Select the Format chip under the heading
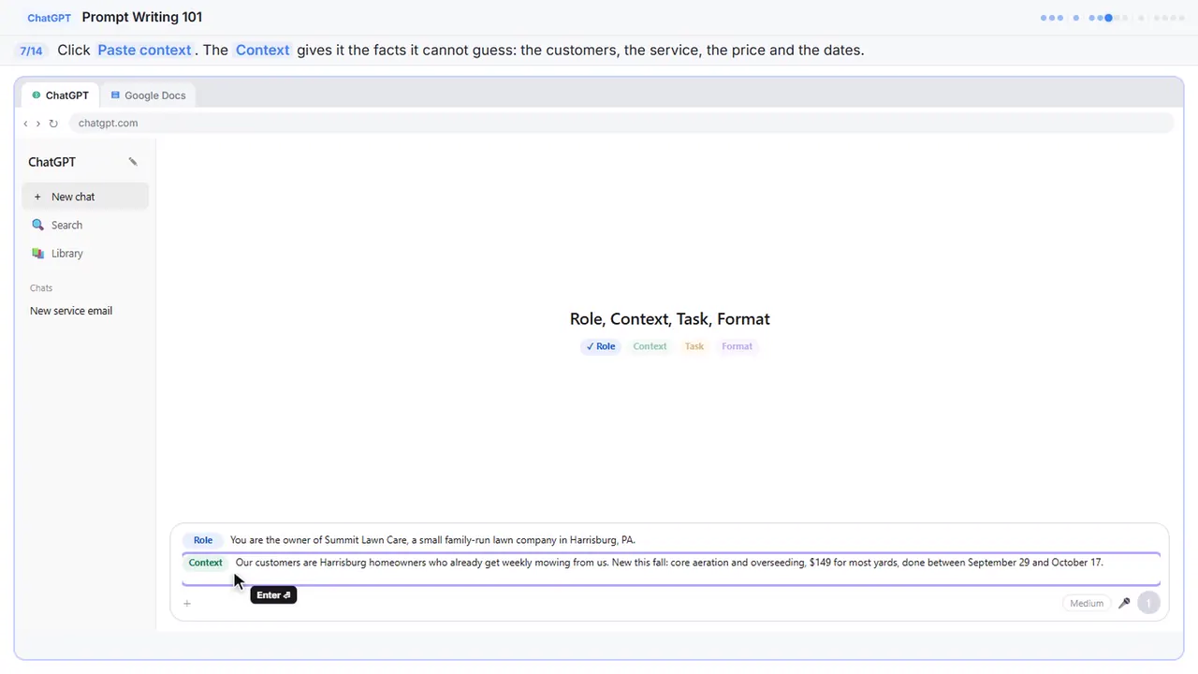The height and width of the screenshot is (674, 1198). 737,346
